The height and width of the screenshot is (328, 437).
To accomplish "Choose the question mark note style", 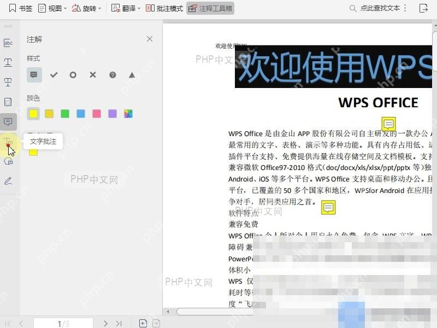I will click(x=113, y=75).
